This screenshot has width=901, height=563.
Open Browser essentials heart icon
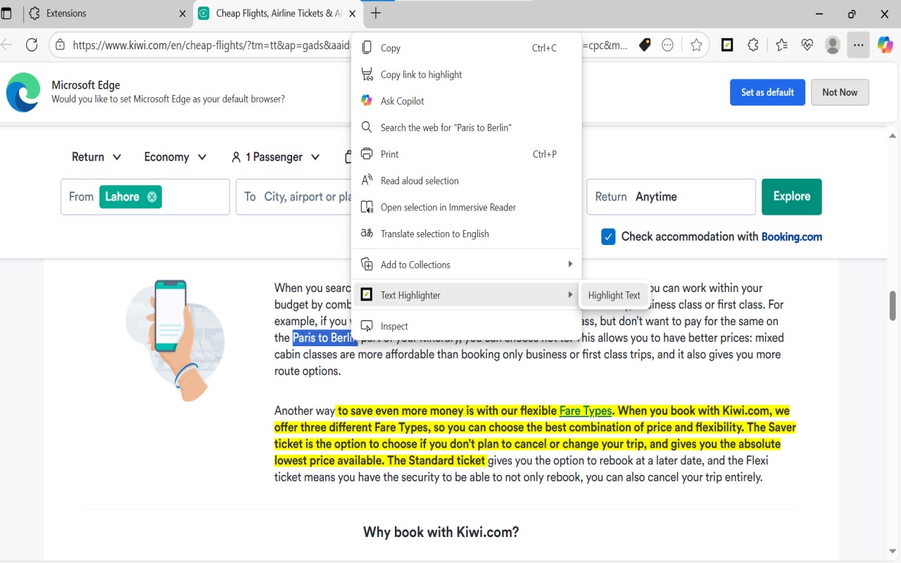click(807, 45)
